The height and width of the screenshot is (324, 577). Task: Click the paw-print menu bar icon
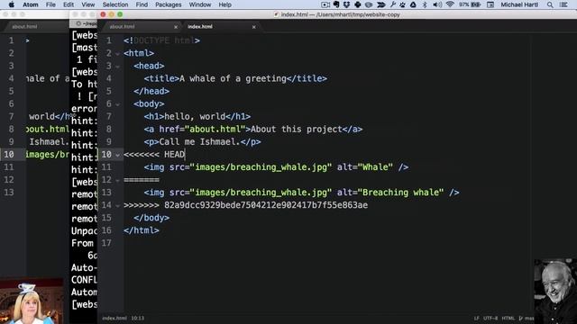click(x=403, y=4)
